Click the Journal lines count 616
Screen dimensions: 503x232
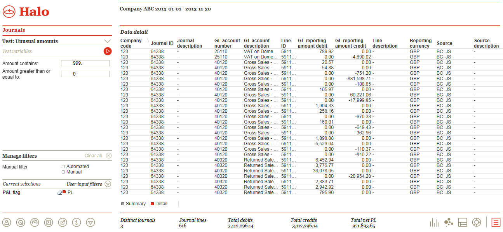[183, 226]
